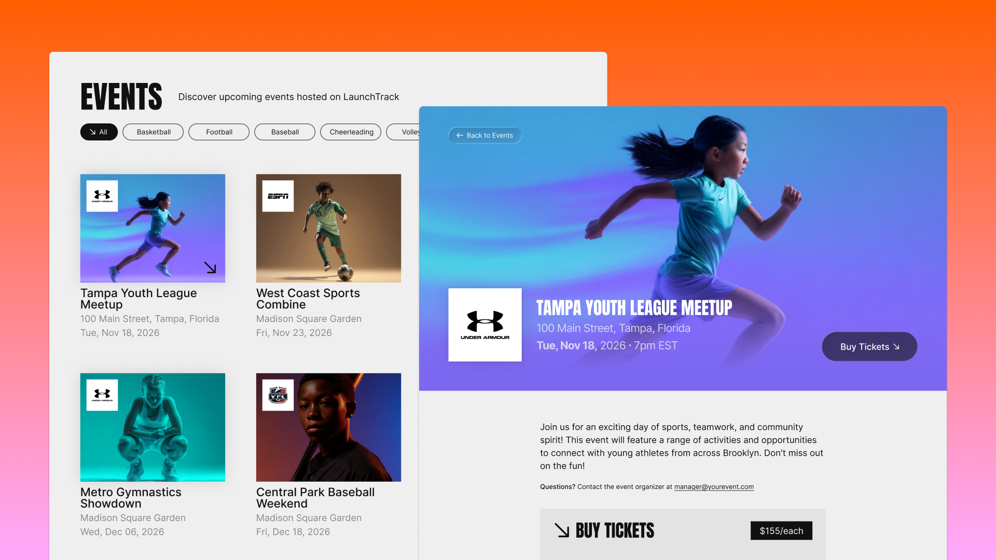Open Metro Gymnastics Showdown event title

point(131,498)
